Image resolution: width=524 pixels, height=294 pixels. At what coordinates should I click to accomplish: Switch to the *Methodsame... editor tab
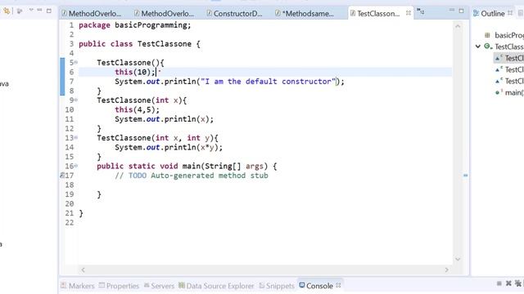tap(305, 14)
